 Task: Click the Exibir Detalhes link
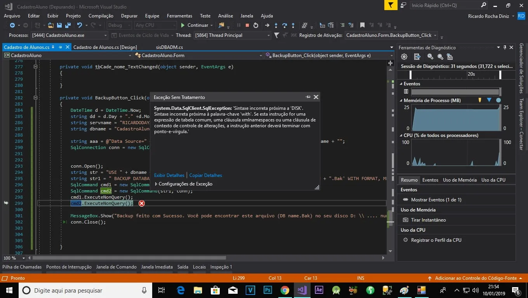tap(169, 175)
